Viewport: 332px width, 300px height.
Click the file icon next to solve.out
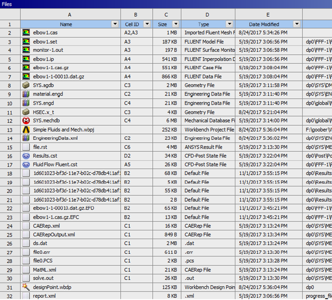(26, 278)
